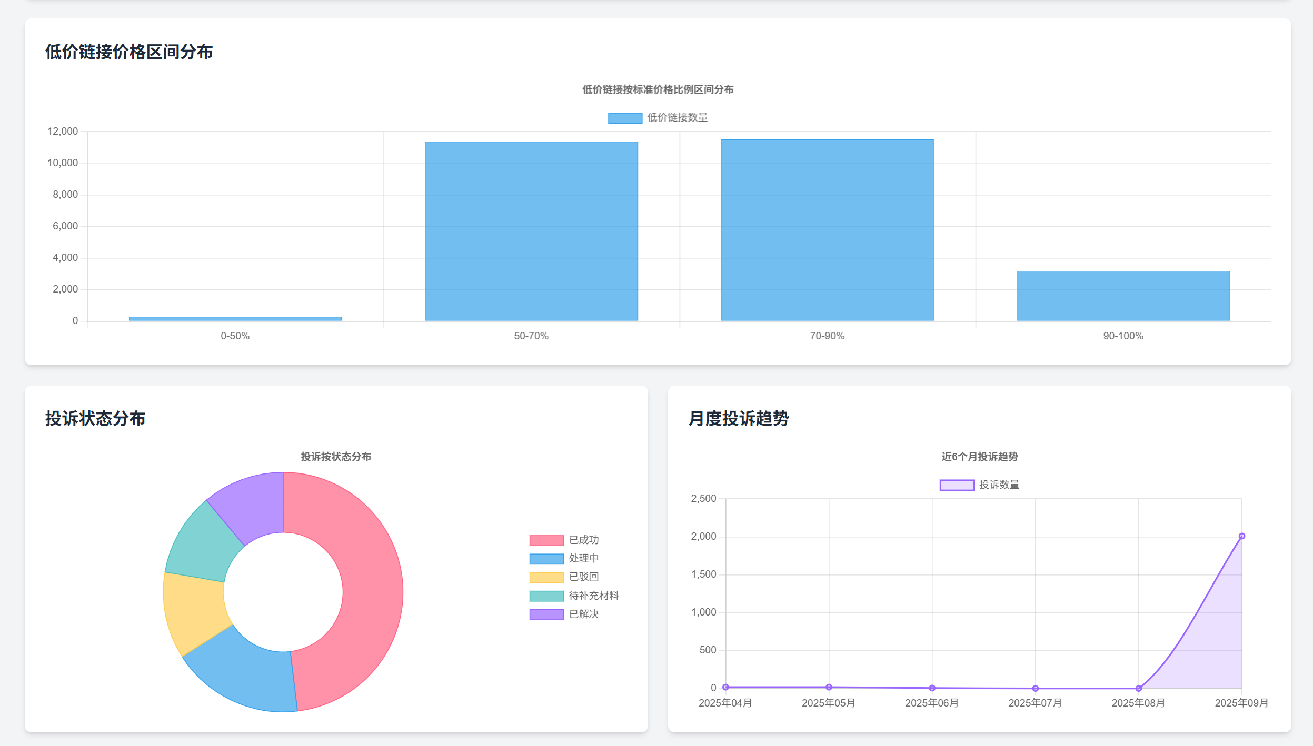Click the thin 0-50% bar
The image size is (1313, 746).
pos(235,319)
